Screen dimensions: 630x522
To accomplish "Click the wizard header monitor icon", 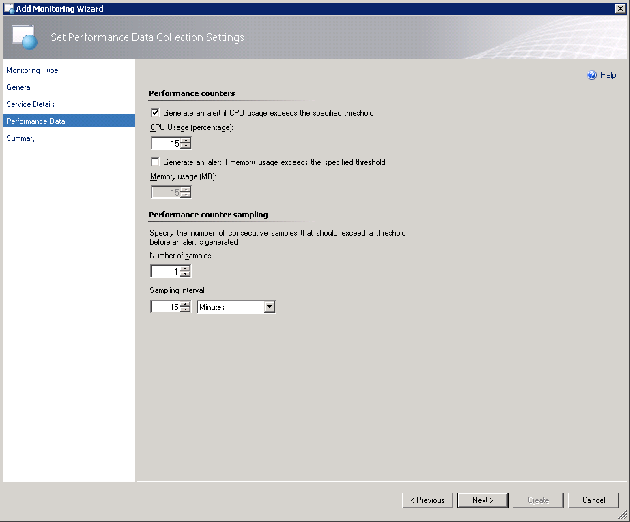I will click(x=25, y=37).
